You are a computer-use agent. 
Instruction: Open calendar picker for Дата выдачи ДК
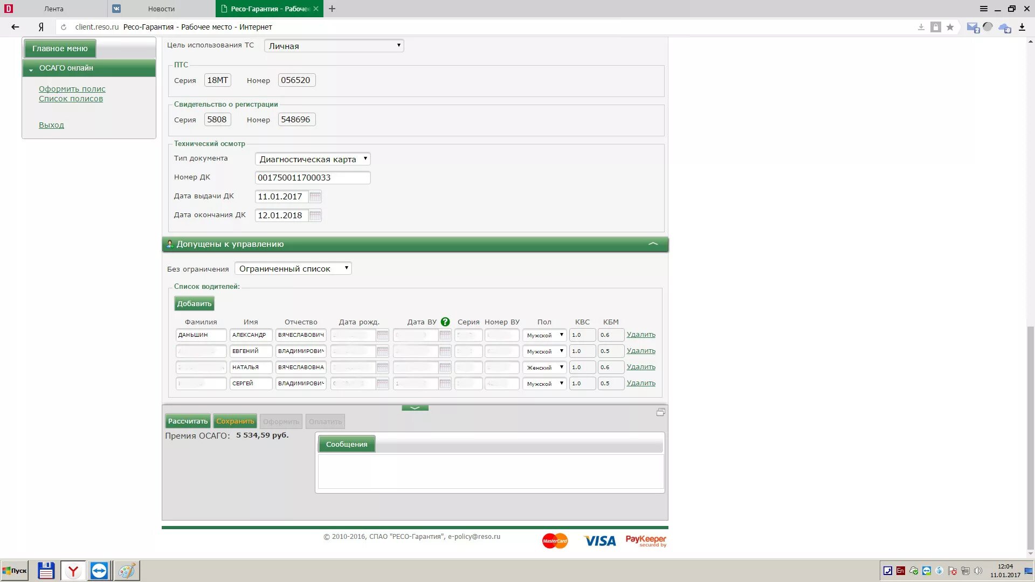pos(315,197)
